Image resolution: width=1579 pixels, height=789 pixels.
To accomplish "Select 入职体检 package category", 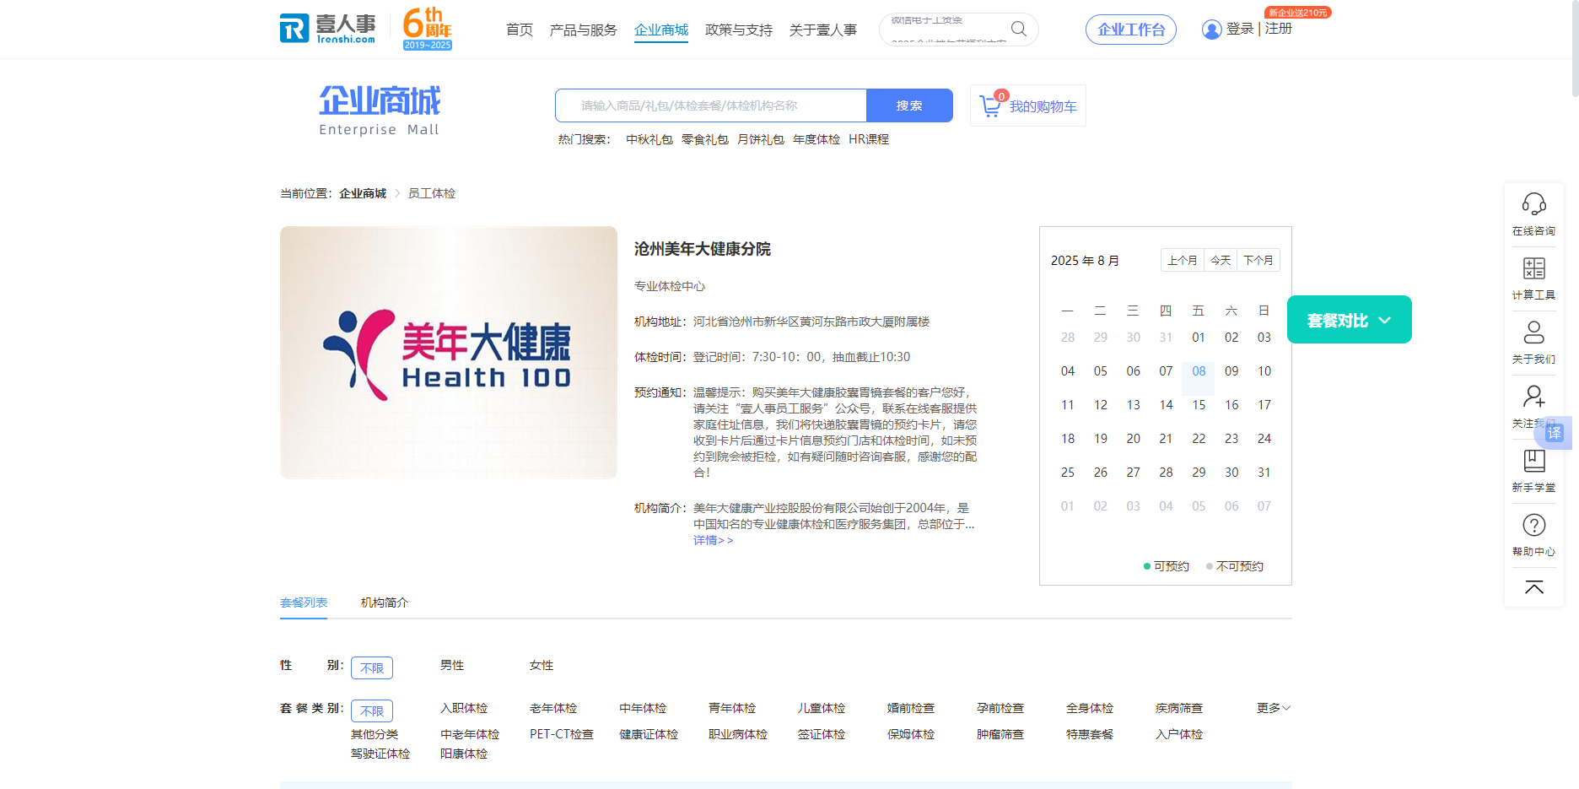I will point(464,708).
